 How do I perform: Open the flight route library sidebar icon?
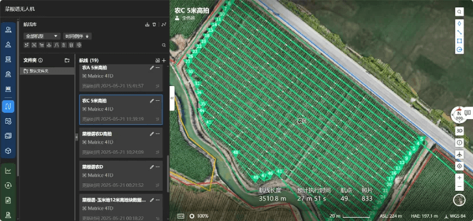click(8, 106)
